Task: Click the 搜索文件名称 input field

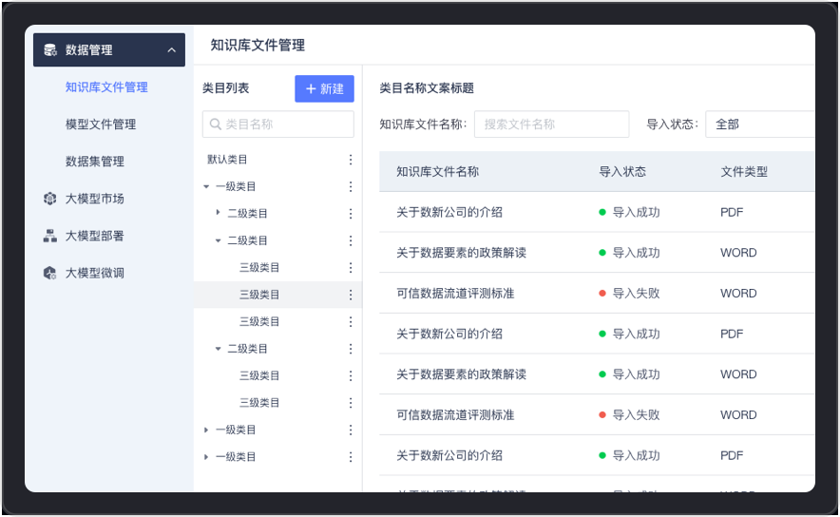Action: (551, 124)
